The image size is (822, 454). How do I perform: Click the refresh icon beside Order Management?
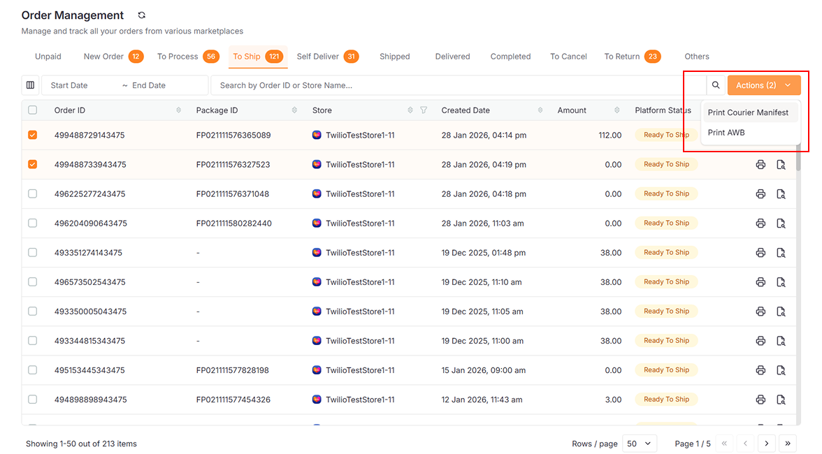pyautogui.click(x=142, y=15)
